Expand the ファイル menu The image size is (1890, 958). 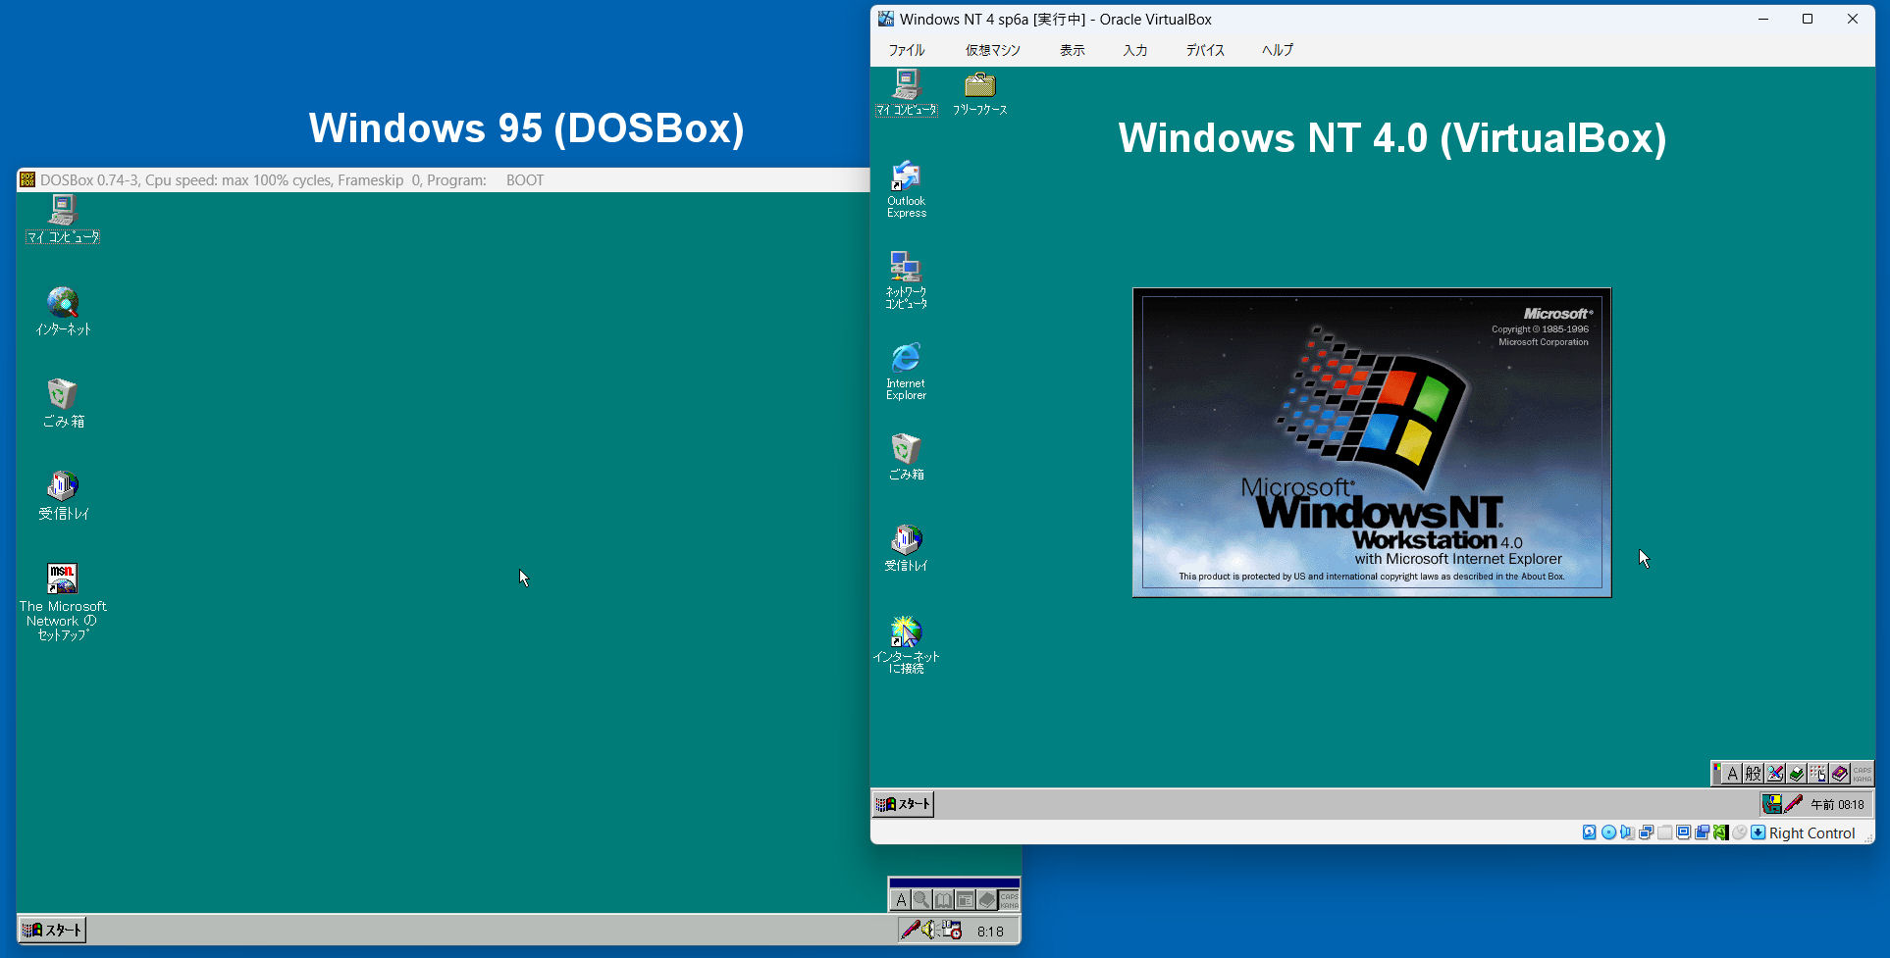tap(907, 50)
